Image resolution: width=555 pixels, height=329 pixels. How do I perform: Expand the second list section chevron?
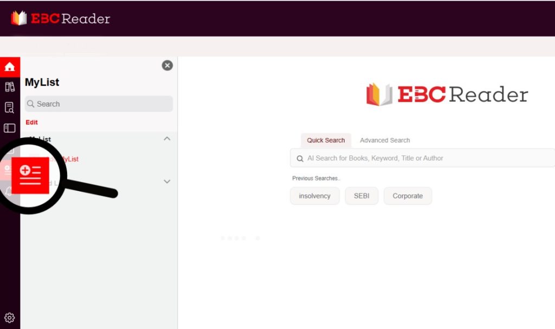pos(167,182)
